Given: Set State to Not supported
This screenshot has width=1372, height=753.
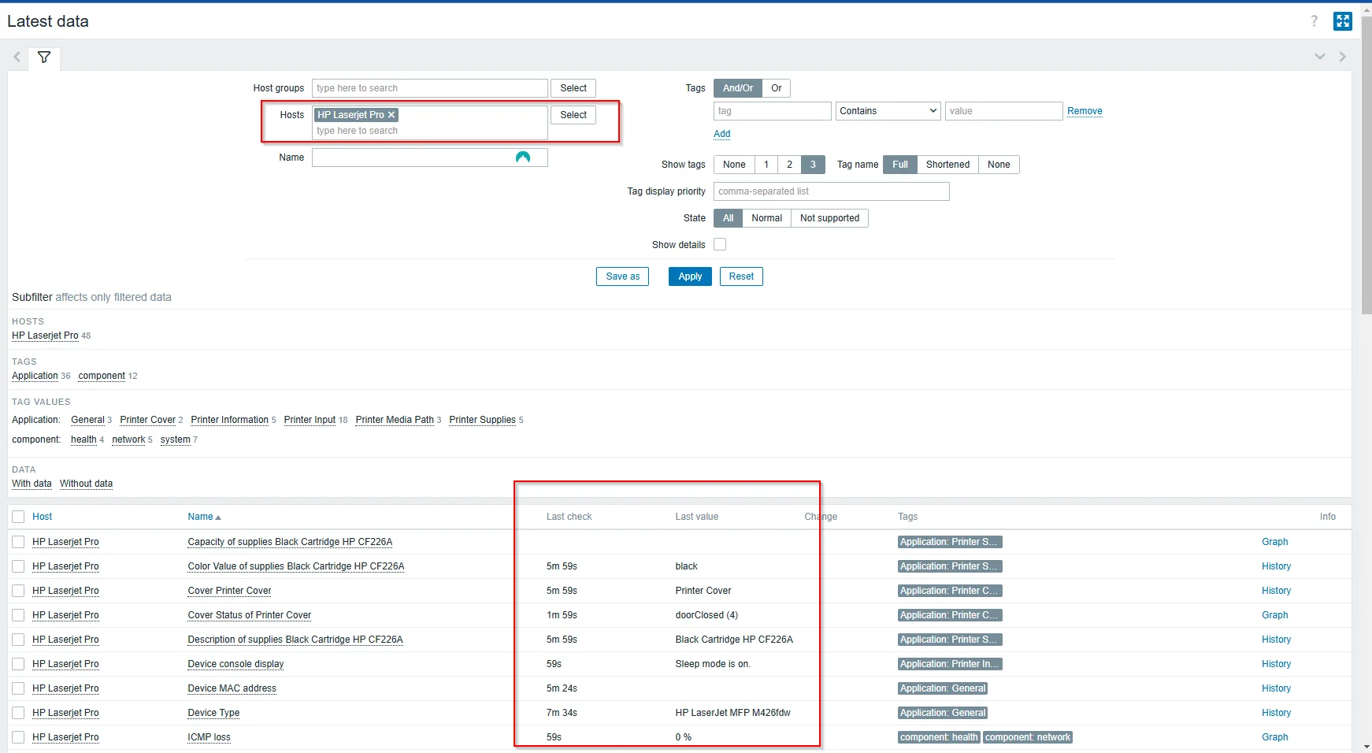Looking at the screenshot, I should (829, 218).
